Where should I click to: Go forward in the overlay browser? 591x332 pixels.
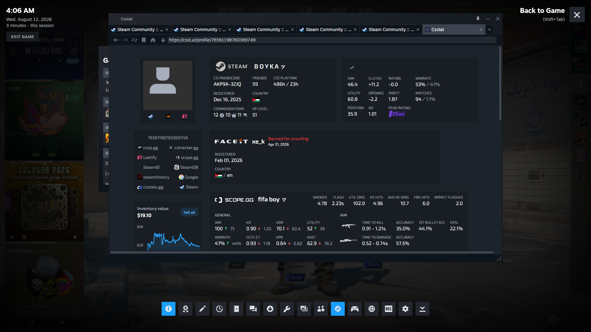pos(125,40)
